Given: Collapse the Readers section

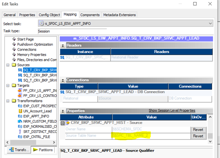Looking at the screenshot, I should [x=63, y=46].
